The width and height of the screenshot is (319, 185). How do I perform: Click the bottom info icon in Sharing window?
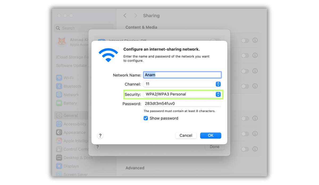click(255, 149)
